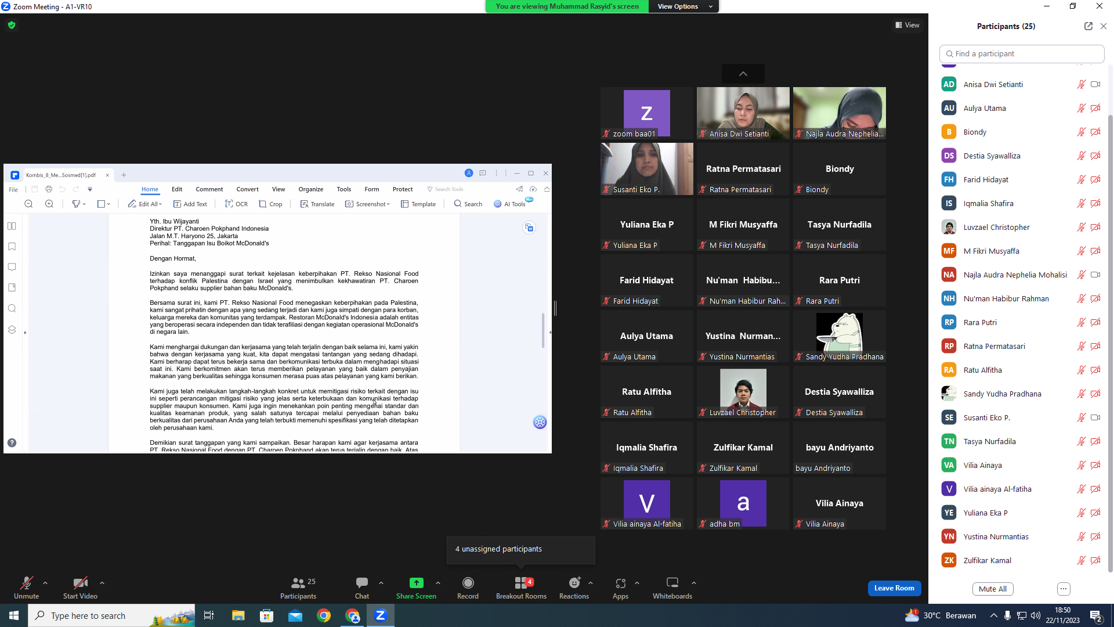Open the participants panel more options button
The width and height of the screenshot is (1114, 627).
point(1064,589)
